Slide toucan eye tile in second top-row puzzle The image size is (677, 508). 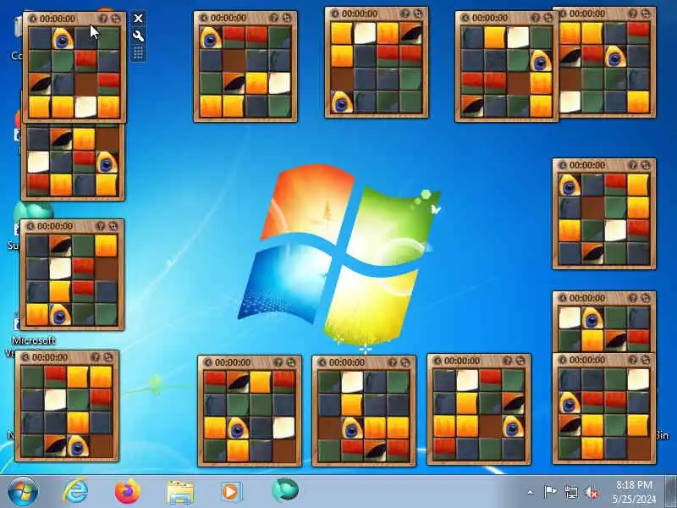pos(211,37)
